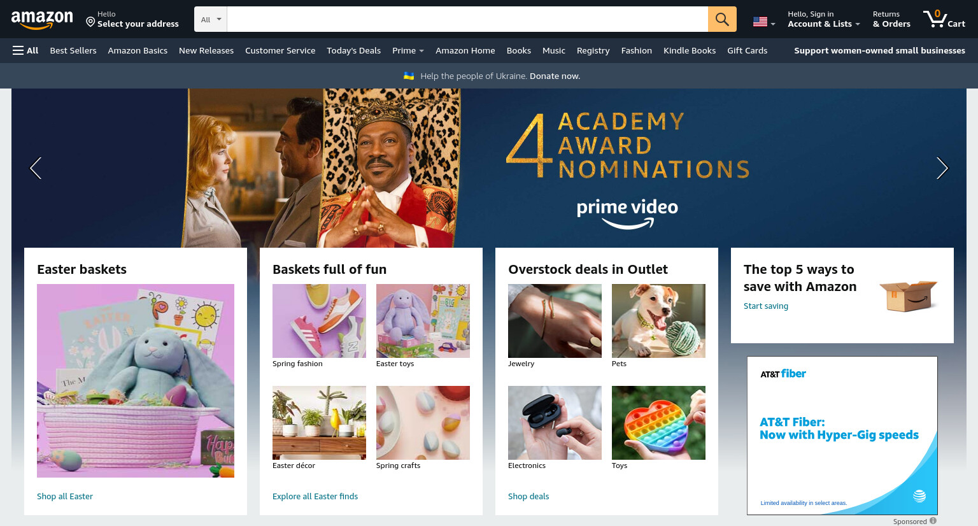Open the shopping cart icon

[944, 19]
